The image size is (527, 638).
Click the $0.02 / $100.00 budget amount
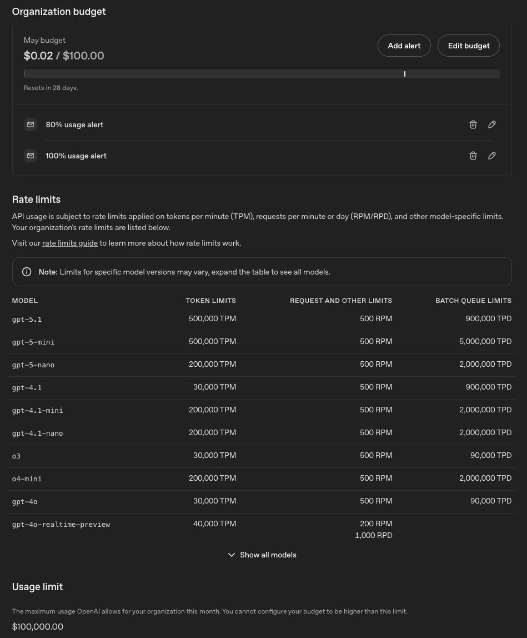click(64, 56)
